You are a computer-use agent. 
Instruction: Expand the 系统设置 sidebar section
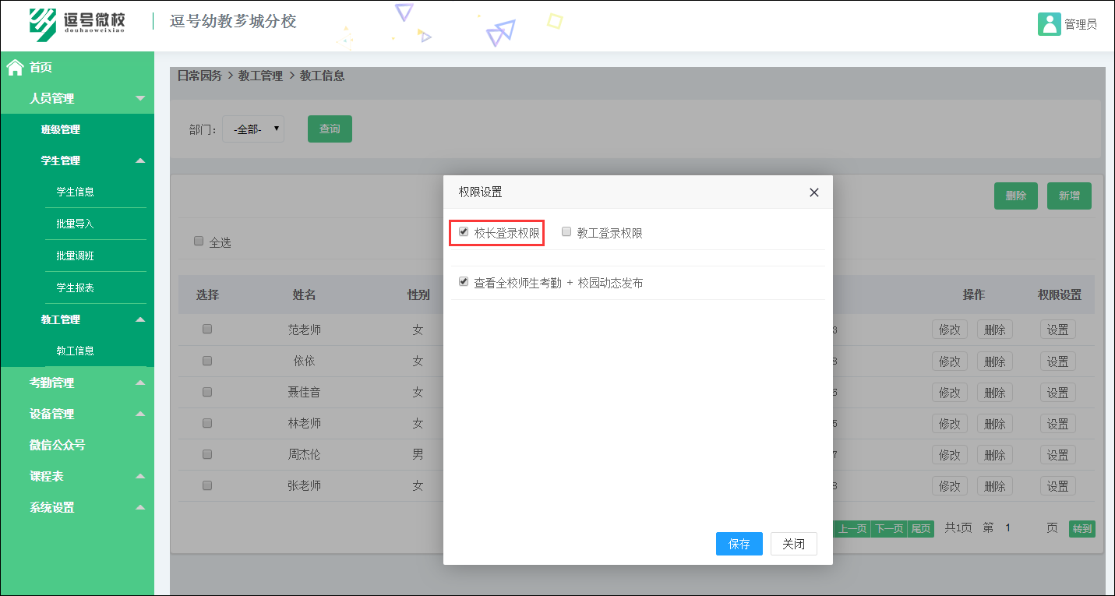(x=76, y=507)
